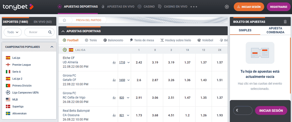Select draw odds 2.87 Girona vs Getafe
The width and height of the screenshot is (292, 122).
click(x=155, y=80)
